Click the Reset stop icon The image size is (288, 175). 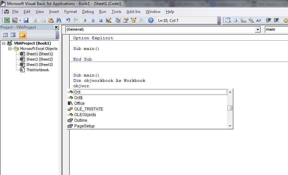coord(101,20)
